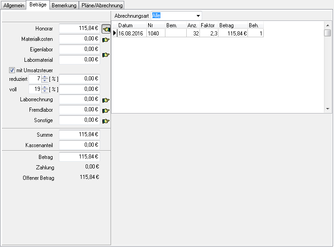The height and width of the screenshot is (247, 334).
Task: Switch to the Bemerkung tab
Action: click(64, 5)
